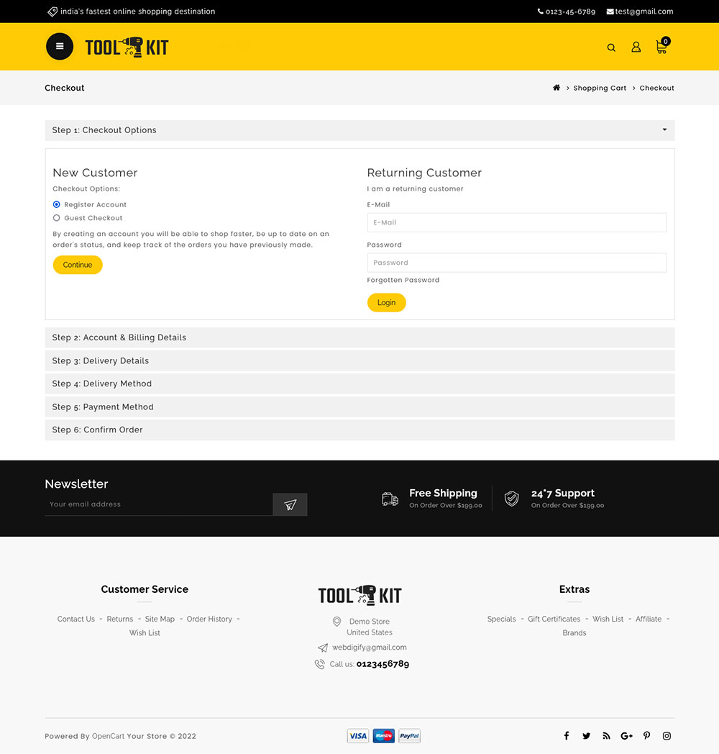This screenshot has height=754, width=719.
Task: Focus the returning customer E-Mail field
Action: [517, 222]
